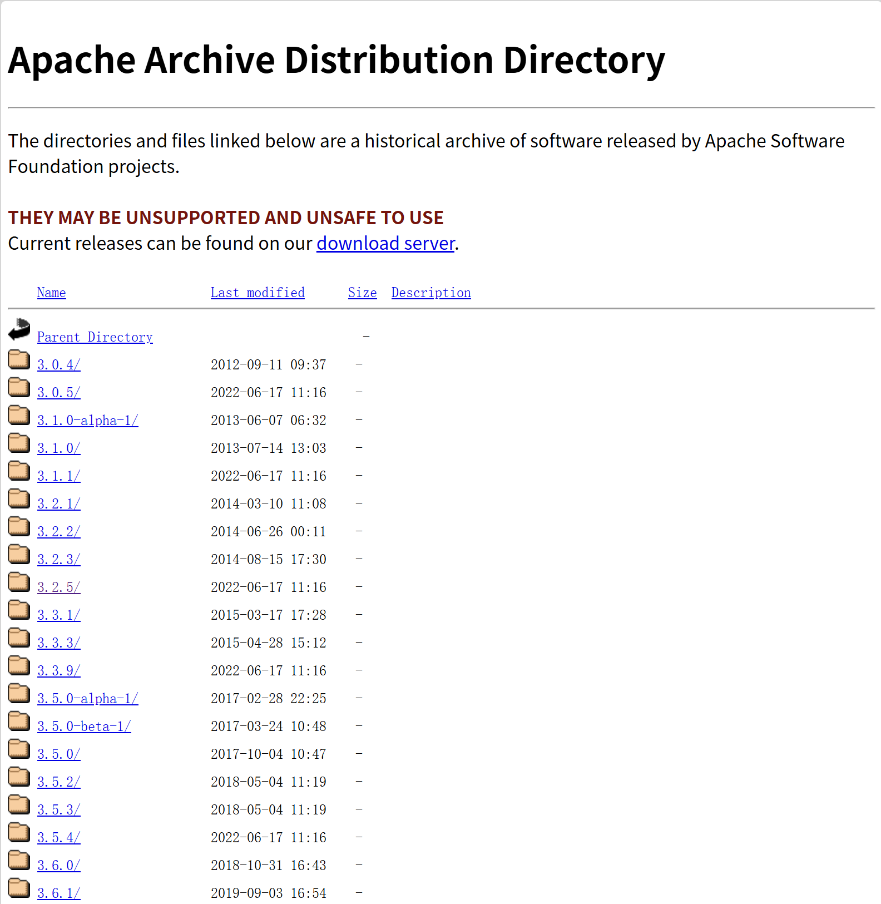Open the 3.1.0-alpha-1/ directory link
881x904 pixels.
(x=88, y=421)
